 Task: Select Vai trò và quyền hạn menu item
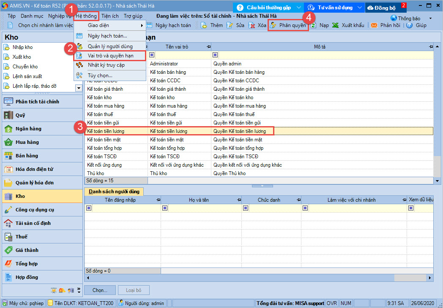[x=110, y=56]
